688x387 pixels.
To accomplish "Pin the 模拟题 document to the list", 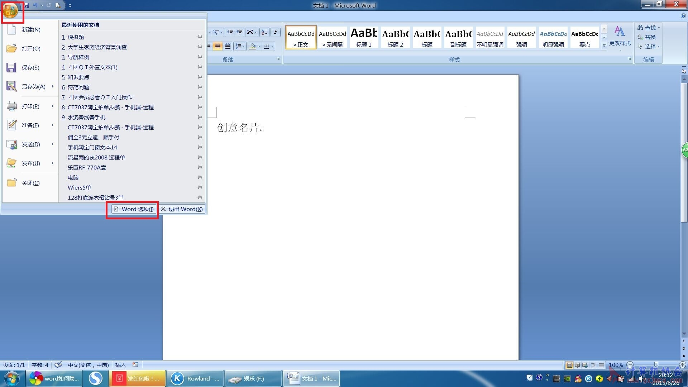I will (x=200, y=37).
